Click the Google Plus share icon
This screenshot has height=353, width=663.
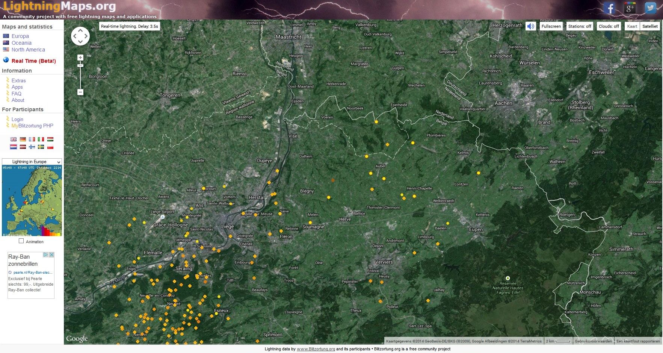(x=630, y=8)
